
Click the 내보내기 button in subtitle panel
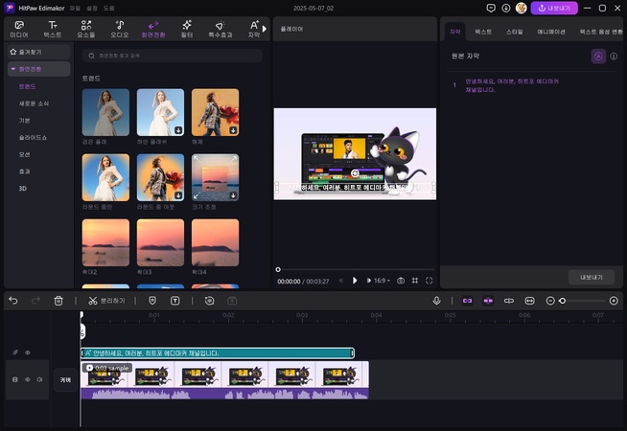coord(591,277)
